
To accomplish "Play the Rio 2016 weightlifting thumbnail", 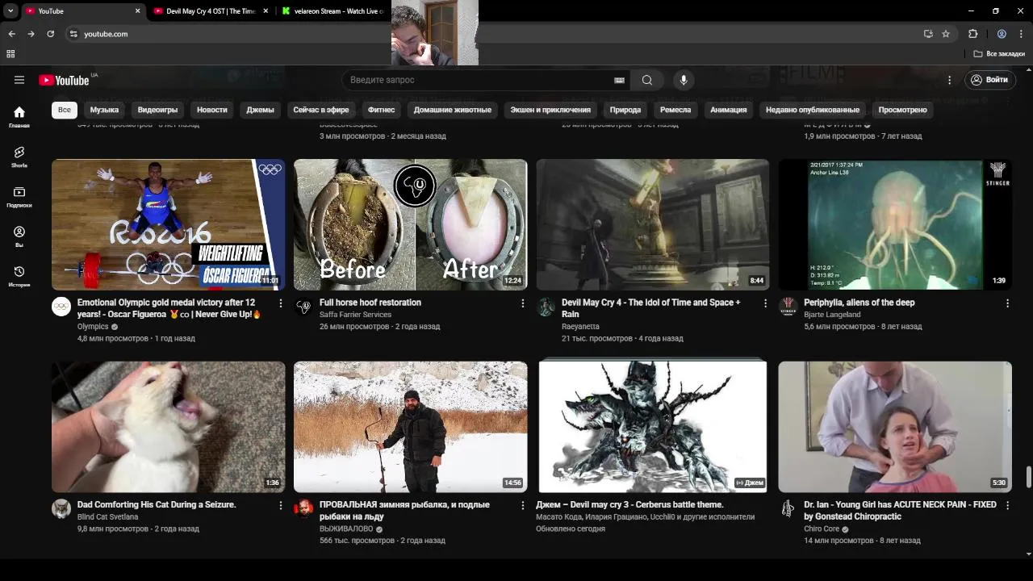I will tap(168, 224).
